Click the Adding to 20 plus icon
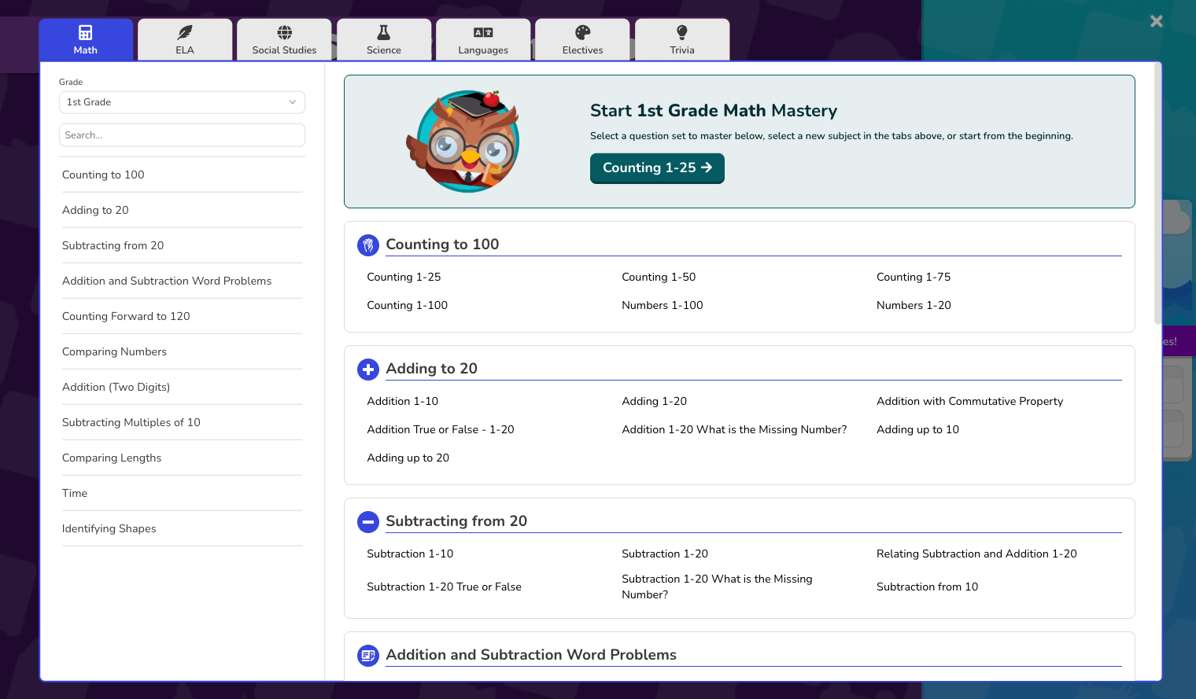The width and height of the screenshot is (1196, 699). (368, 370)
